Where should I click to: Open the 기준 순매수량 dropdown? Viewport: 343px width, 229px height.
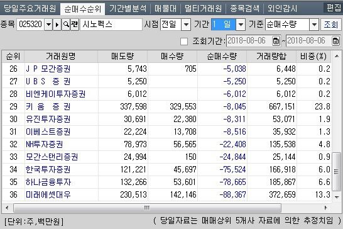click(314, 25)
